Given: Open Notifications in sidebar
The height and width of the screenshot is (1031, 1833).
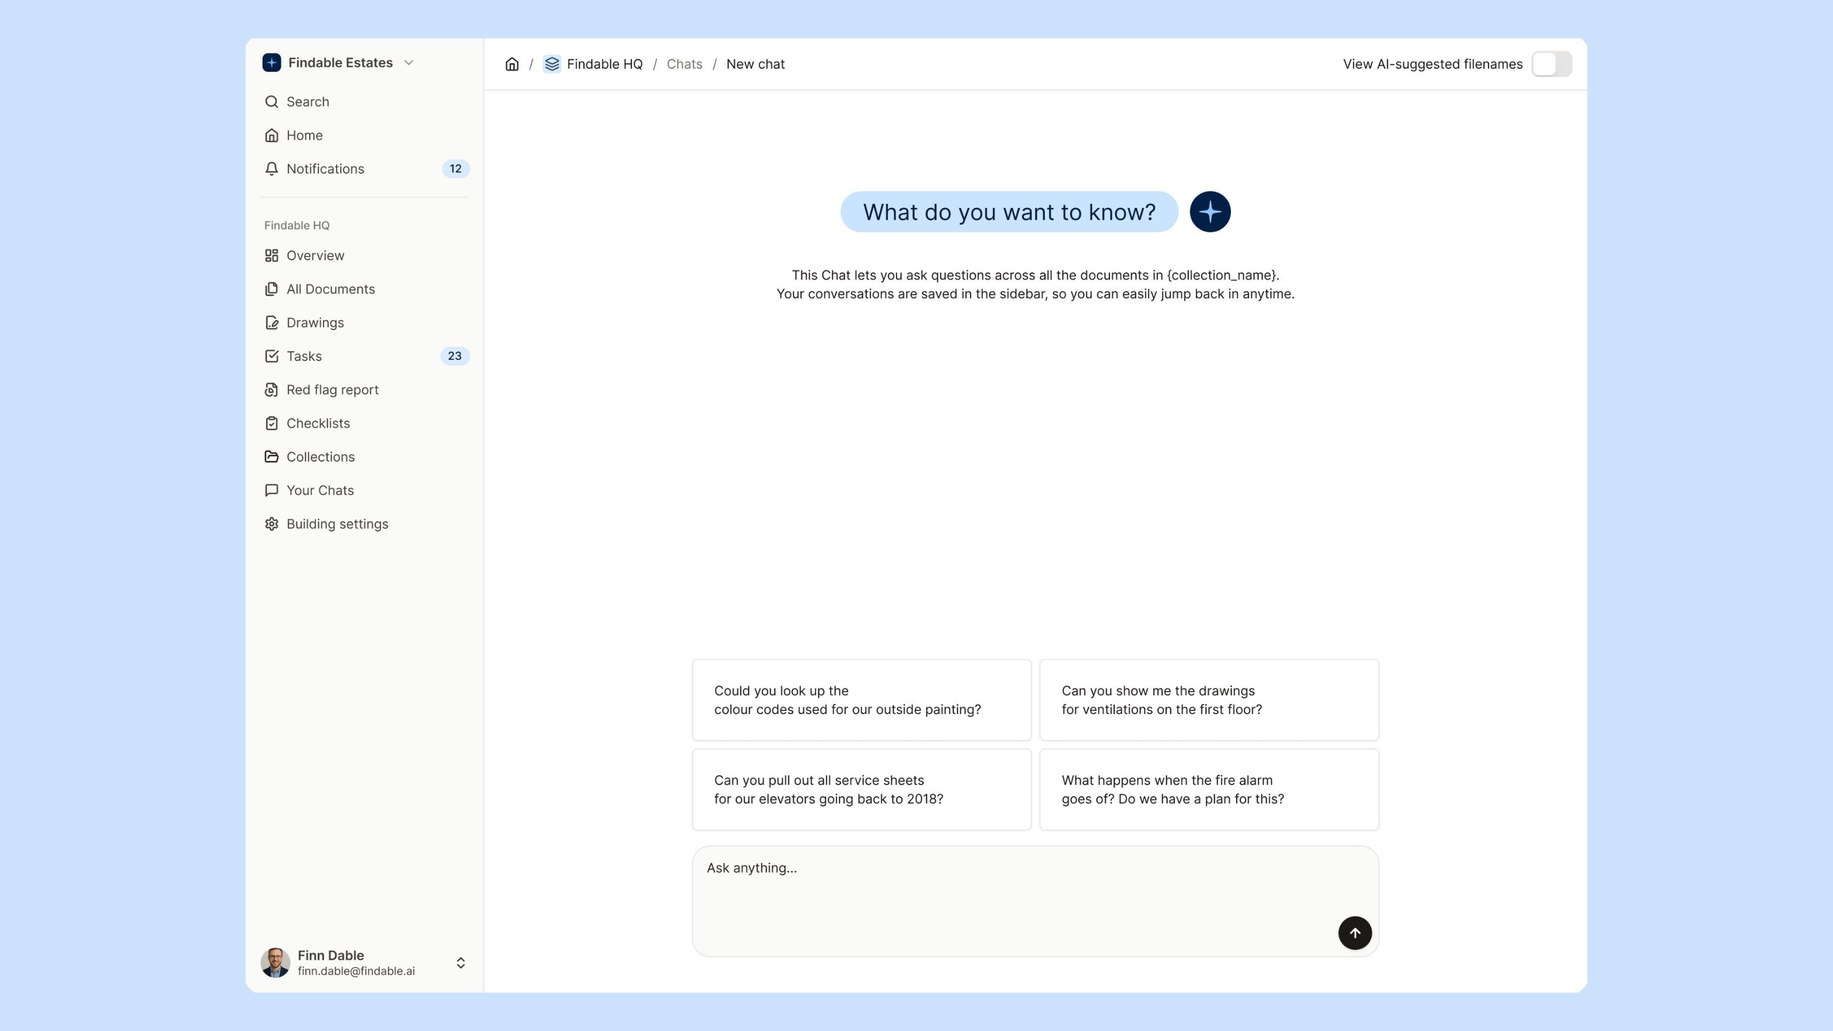Looking at the screenshot, I should (325, 169).
